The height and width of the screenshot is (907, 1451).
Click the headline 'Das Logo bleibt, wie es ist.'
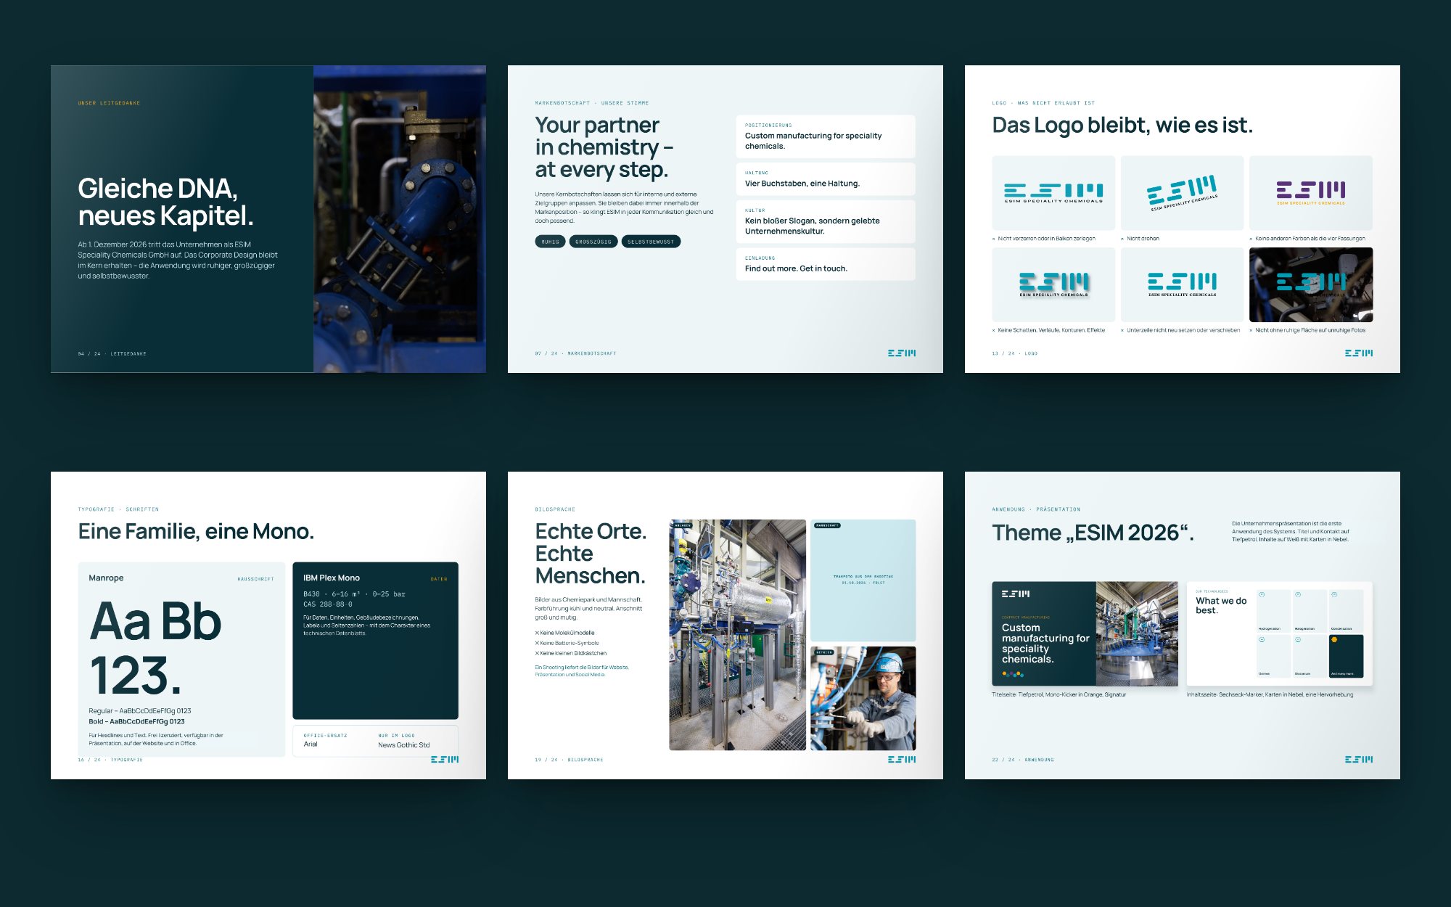[1122, 126]
